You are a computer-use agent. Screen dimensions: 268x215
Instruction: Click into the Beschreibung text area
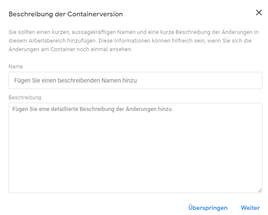[x=136, y=148]
